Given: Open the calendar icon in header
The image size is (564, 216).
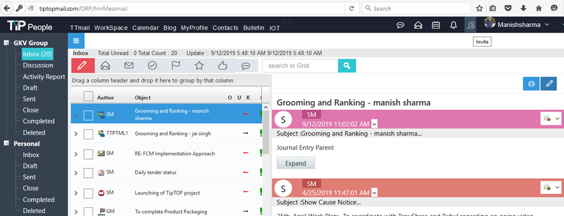Looking at the screenshot, I should tap(436, 25).
